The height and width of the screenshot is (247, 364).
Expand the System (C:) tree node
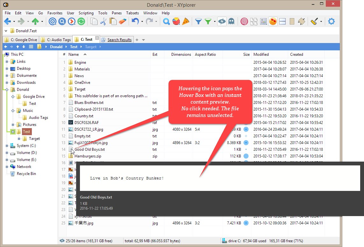click(7, 146)
